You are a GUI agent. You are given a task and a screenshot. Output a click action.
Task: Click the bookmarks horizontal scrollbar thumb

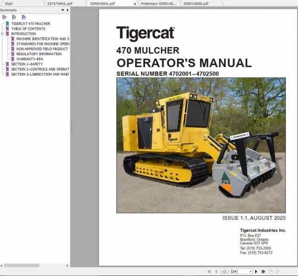coord(21,266)
